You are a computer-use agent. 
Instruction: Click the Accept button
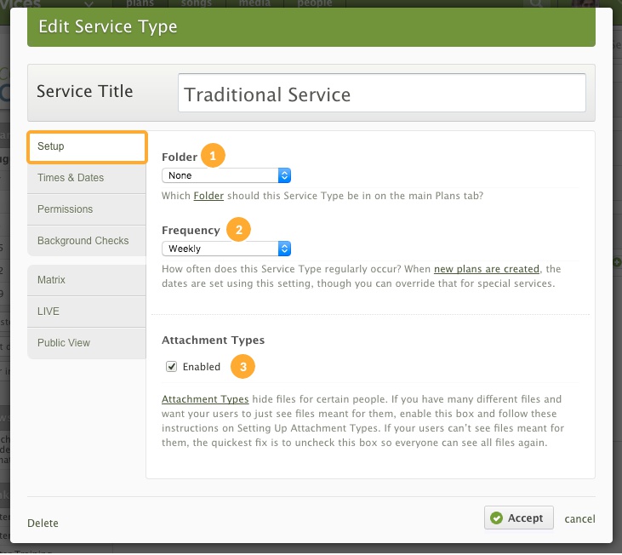pyautogui.click(x=518, y=518)
